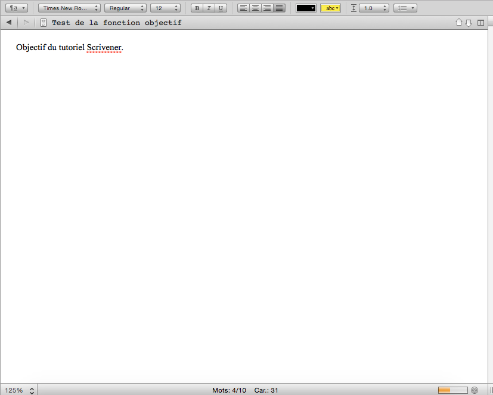Click the yellow highlight color button
The height and width of the screenshot is (395, 493).
click(331, 8)
